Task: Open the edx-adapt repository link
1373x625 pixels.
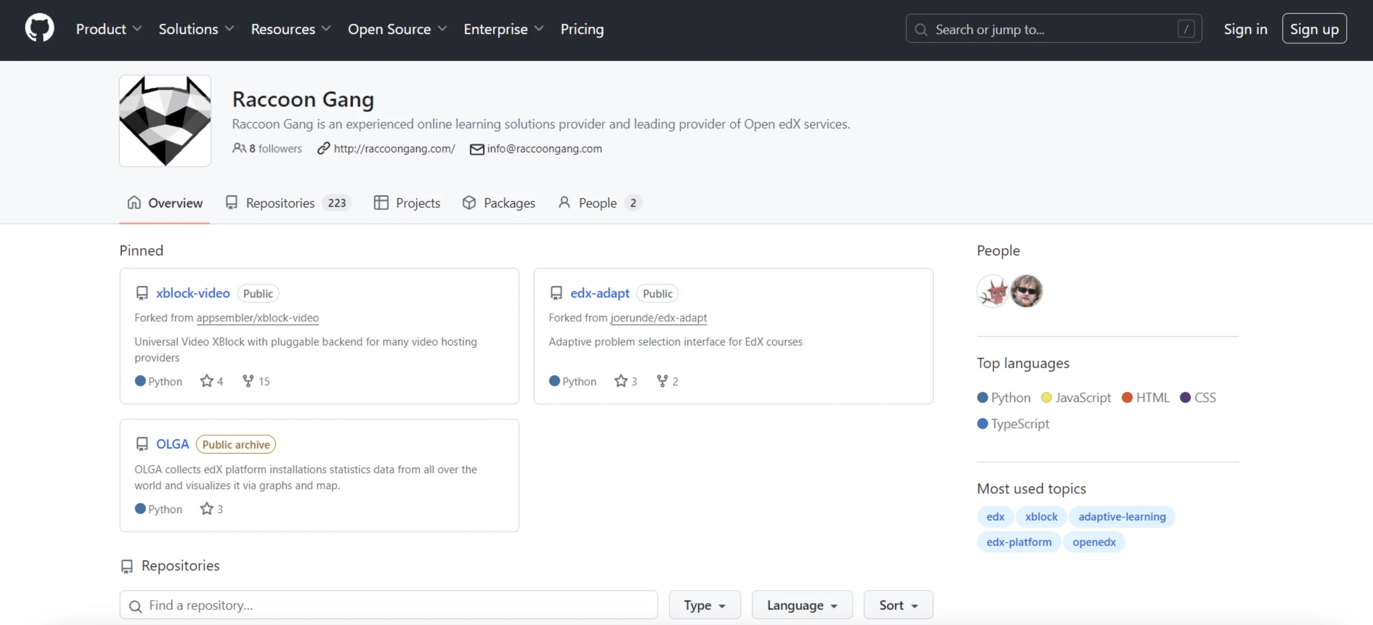Action: [x=600, y=293]
